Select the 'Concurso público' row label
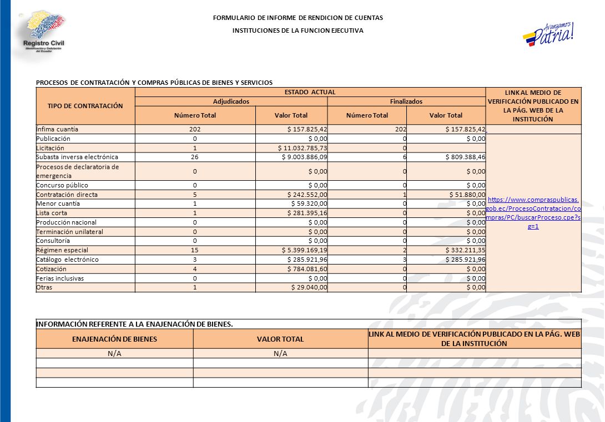This screenshot has height=422, width=605. 62,185
